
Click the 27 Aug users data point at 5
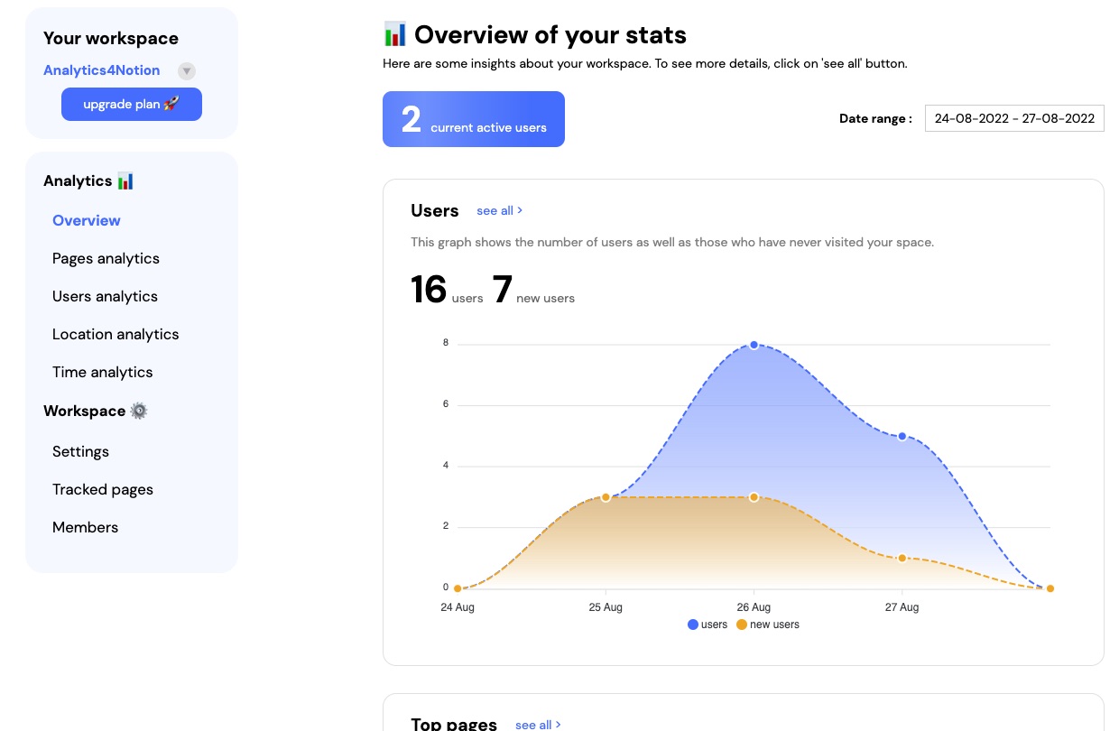902,436
